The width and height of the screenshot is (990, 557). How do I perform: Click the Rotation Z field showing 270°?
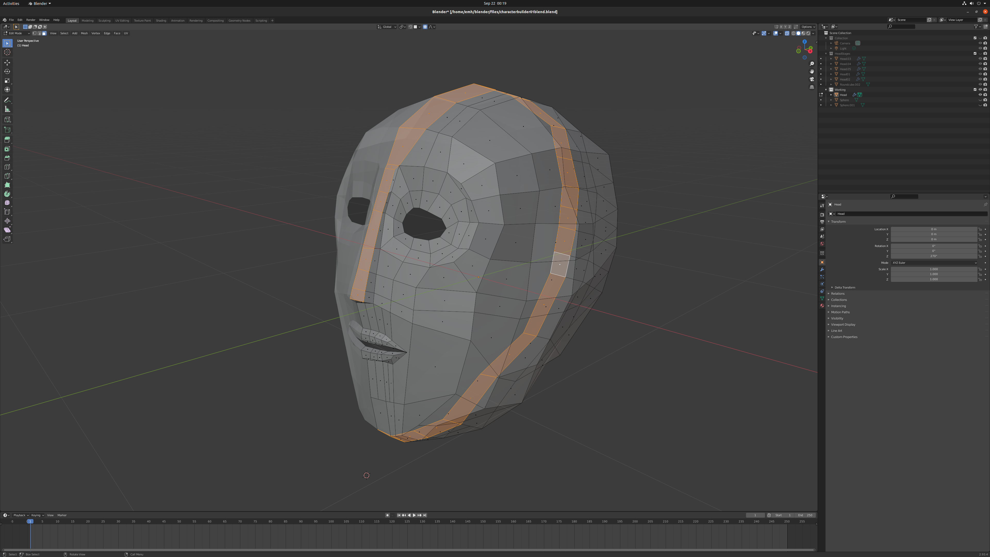tap(934, 256)
